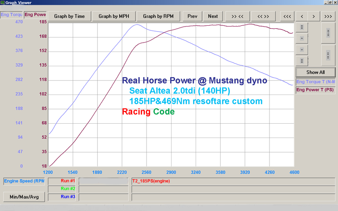
Task: Toggle Eng Power T (PS) legend entry
Action: click(x=316, y=90)
